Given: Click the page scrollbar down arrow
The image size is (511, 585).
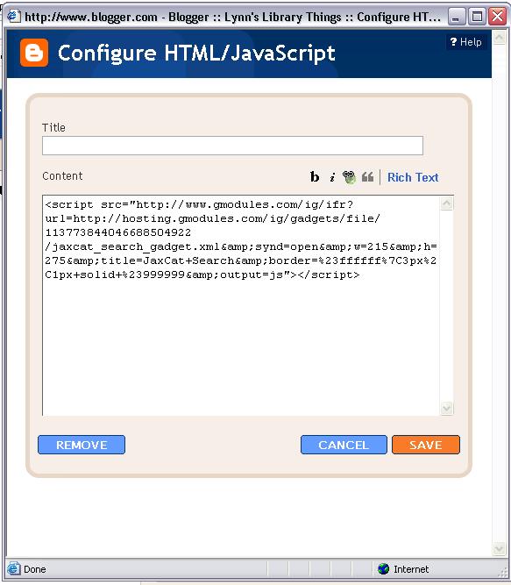Looking at the screenshot, I should (x=499, y=548).
